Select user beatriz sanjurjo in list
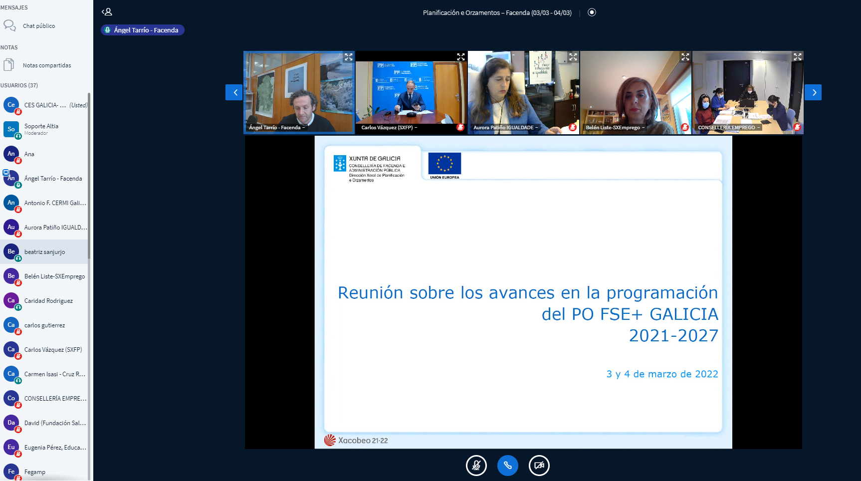The height and width of the screenshot is (481, 861). pos(44,252)
